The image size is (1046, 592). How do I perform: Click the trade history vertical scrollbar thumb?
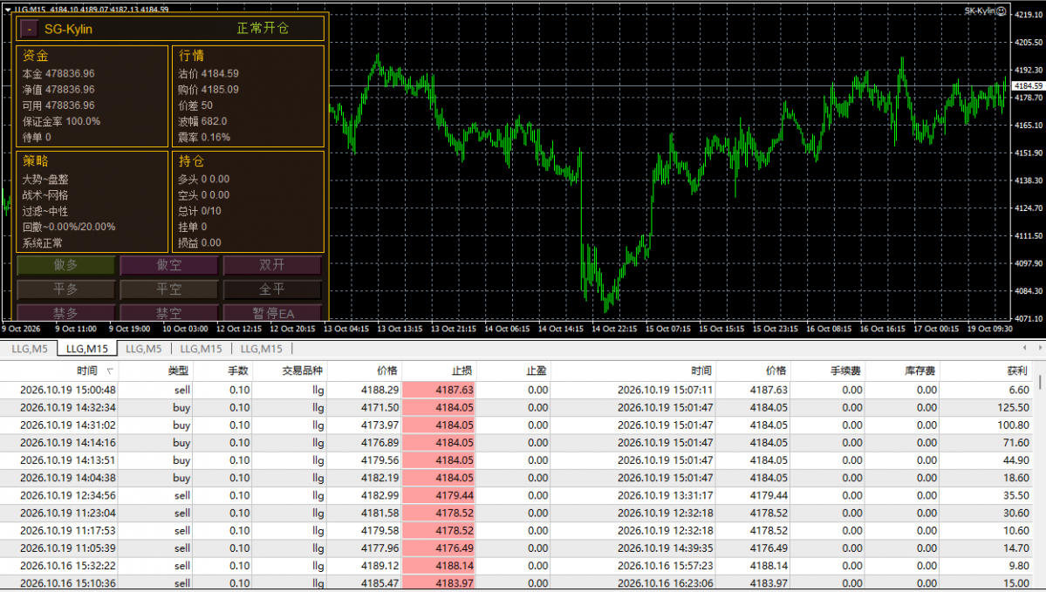1040,383
